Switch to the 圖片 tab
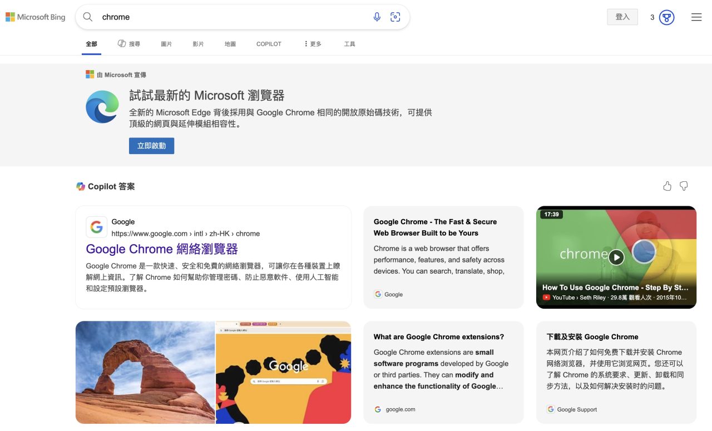 click(x=166, y=44)
